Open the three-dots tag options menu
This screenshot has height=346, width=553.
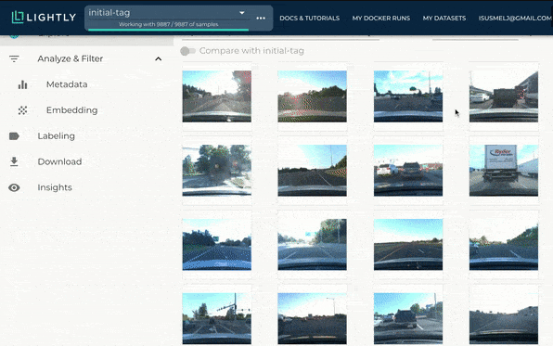coord(261,18)
